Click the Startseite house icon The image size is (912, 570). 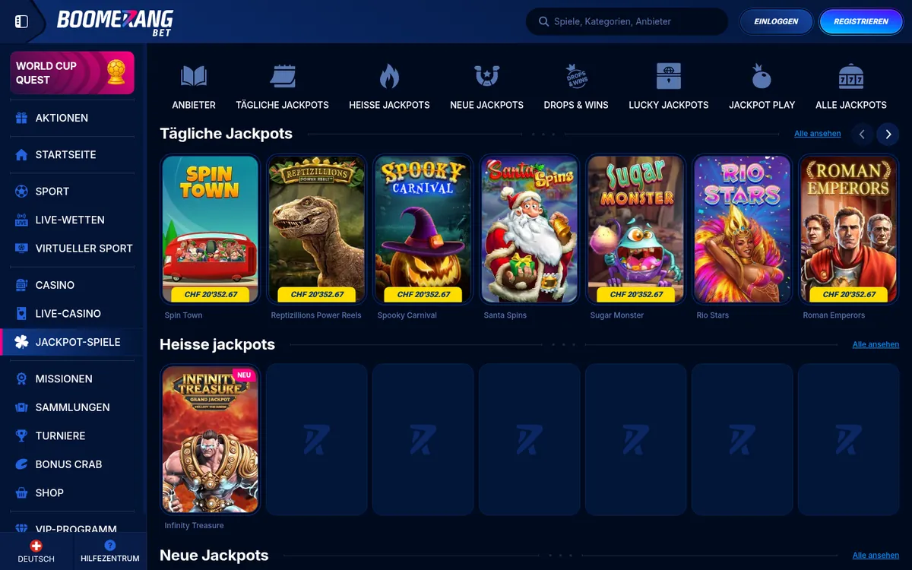coord(21,154)
